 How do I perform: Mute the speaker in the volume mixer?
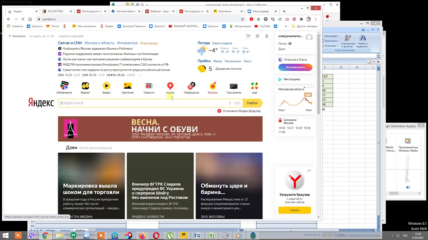[x=408, y=187]
